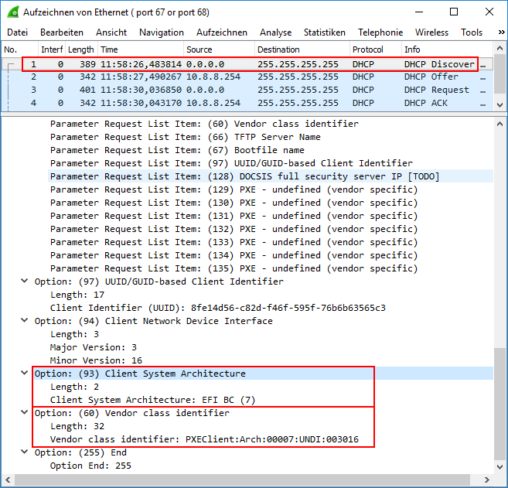Open the menu overflow chevron after Tools
Viewport: 508px width, 488px height.
tap(499, 32)
